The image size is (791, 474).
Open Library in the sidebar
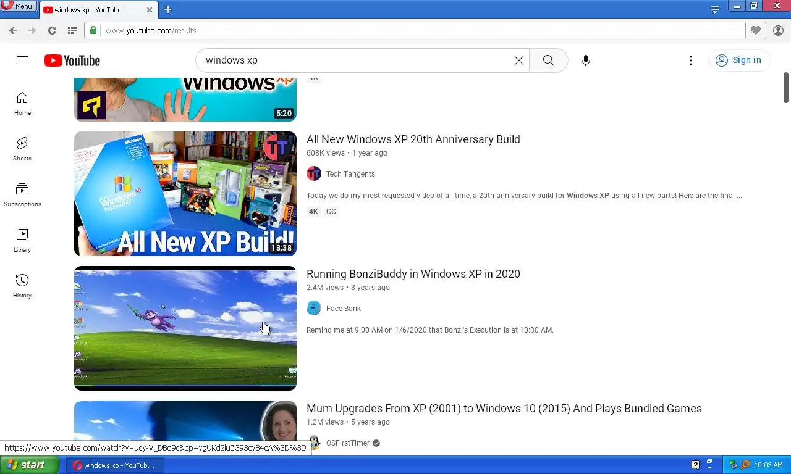22,241
